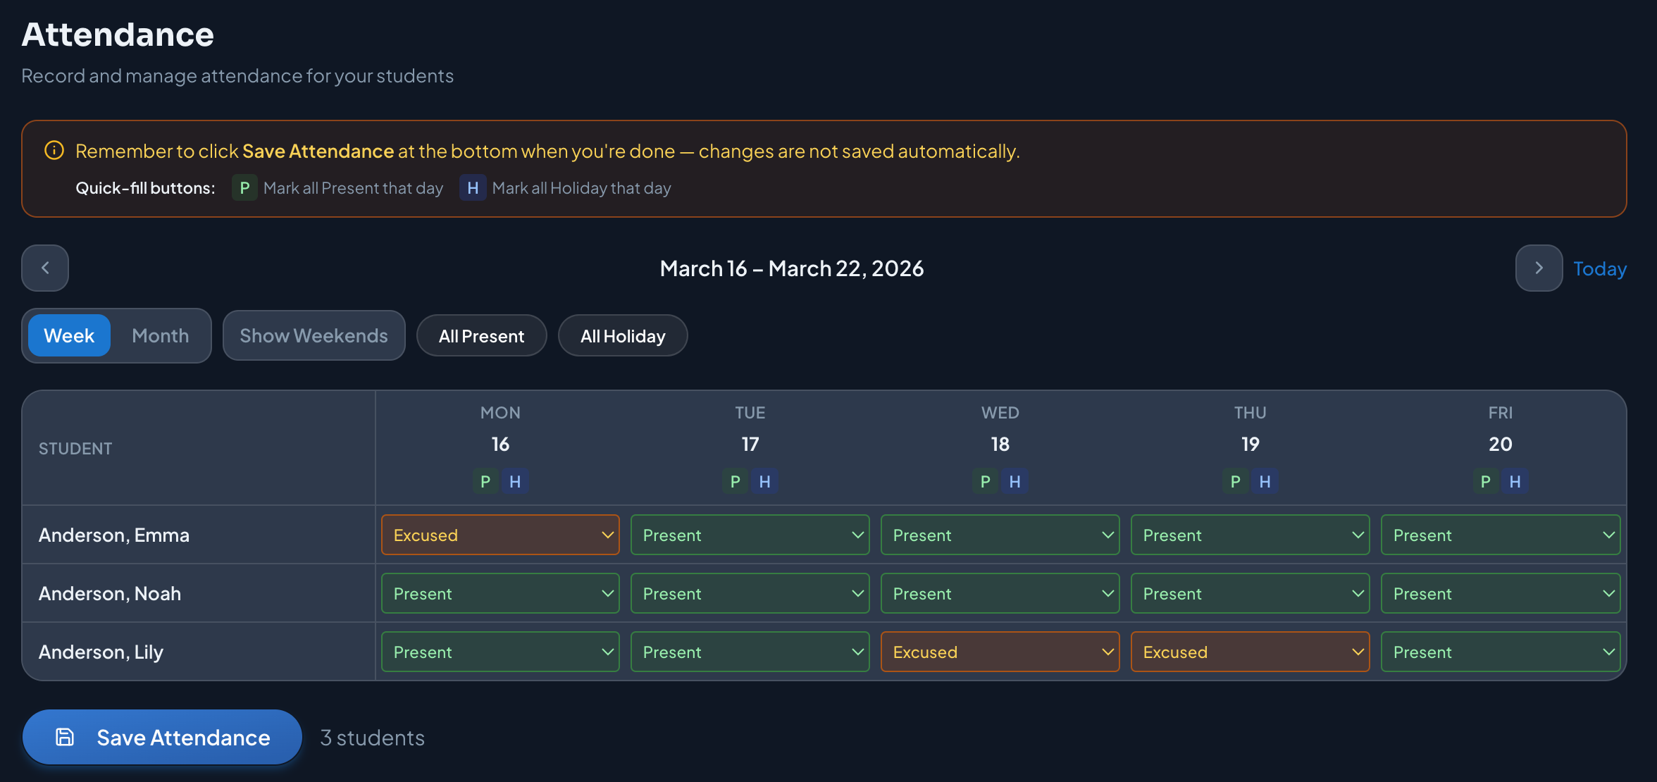
Task: Open Lily Anderson's Monday status dropdown
Action: [x=500, y=652]
